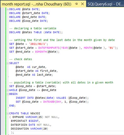
Task: Collapse the DECLARE @date block
Action: [x=8, y=9]
